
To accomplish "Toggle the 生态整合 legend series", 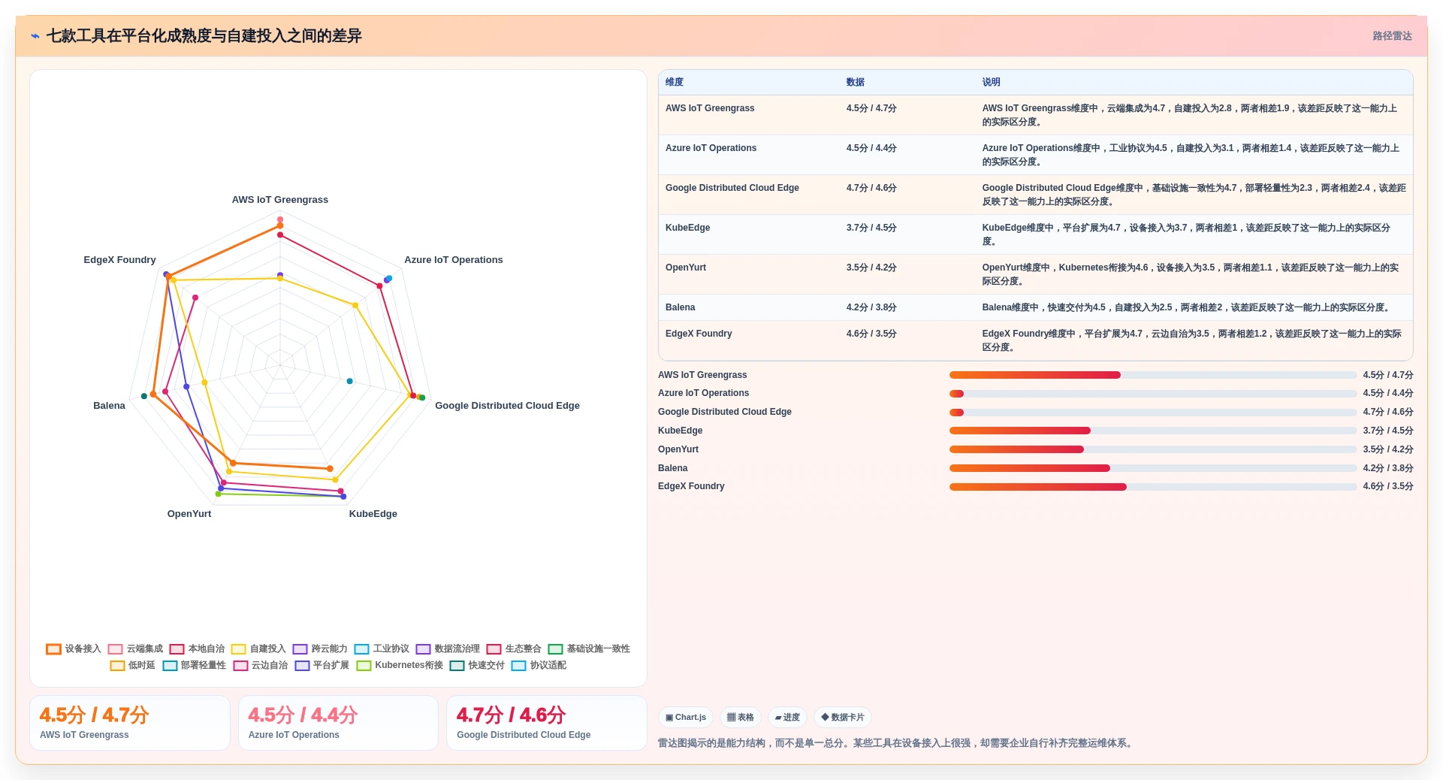I will click(514, 648).
